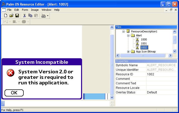
Task: Click the warning icon beside alert 1002
Action: point(137,47)
